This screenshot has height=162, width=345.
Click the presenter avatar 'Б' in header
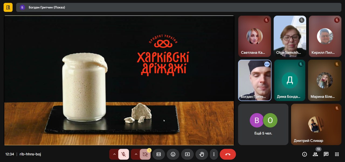tap(22, 7)
